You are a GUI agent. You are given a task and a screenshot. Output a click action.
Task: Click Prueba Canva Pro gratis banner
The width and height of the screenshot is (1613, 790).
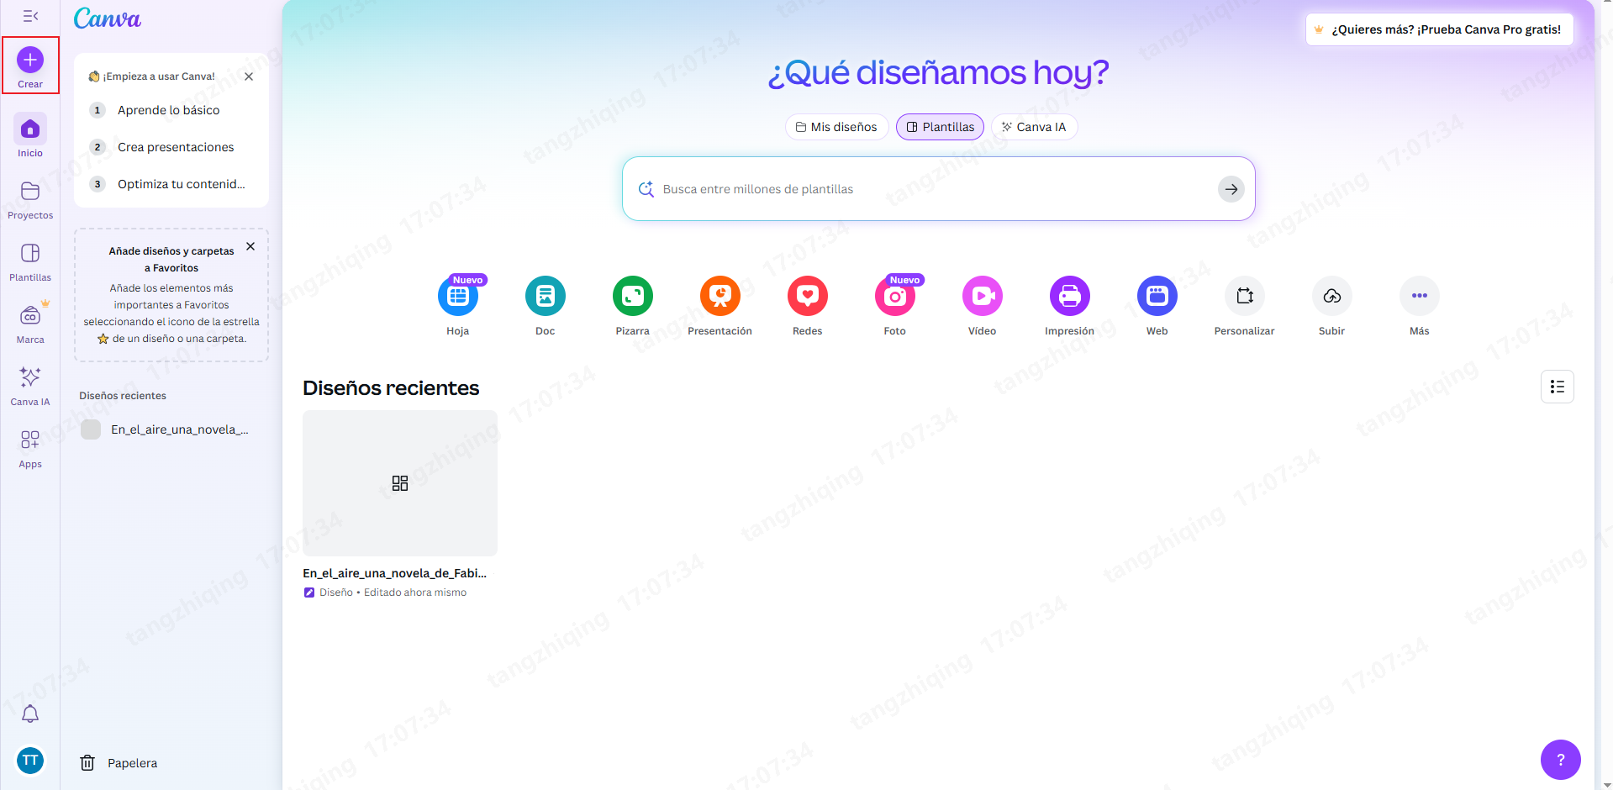1440,29
